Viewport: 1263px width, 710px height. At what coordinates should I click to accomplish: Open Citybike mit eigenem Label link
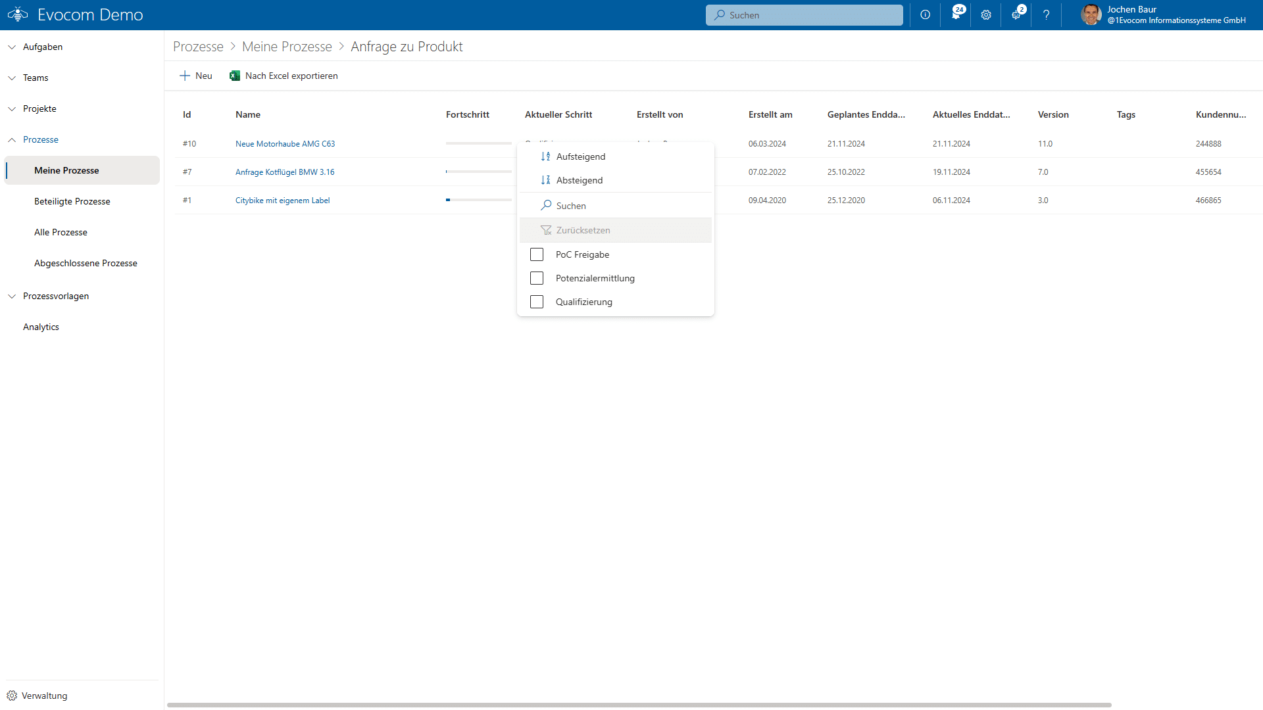[x=282, y=200]
